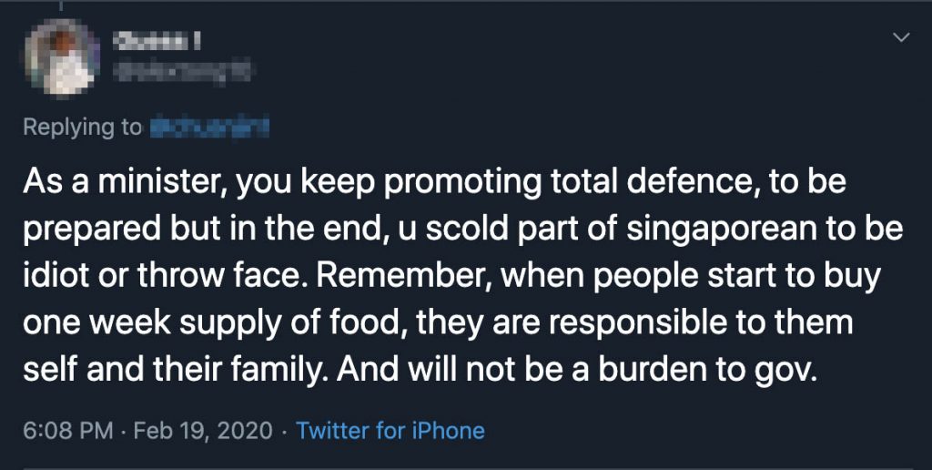Click the phrase "prepared but in the end"

pyautogui.click(x=191, y=230)
